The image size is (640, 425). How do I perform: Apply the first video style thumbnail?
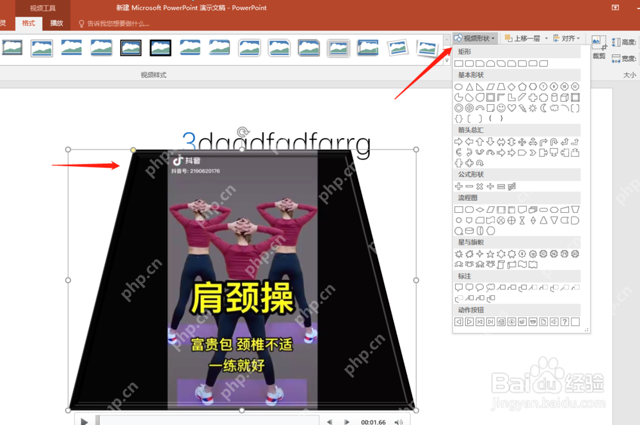12,48
